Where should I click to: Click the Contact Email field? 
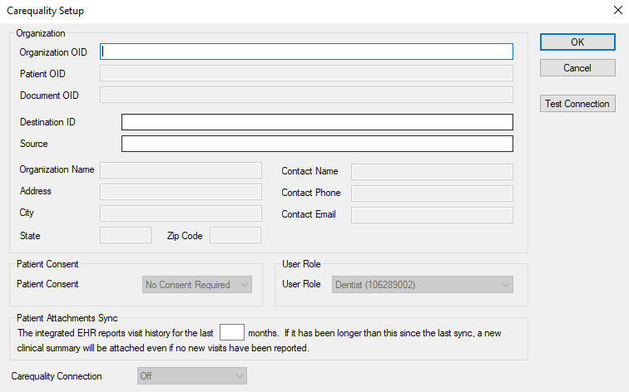pyautogui.click(x=432, y=215)
